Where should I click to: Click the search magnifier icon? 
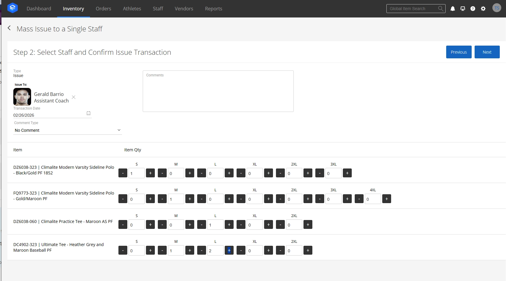[x=441, y=9]
